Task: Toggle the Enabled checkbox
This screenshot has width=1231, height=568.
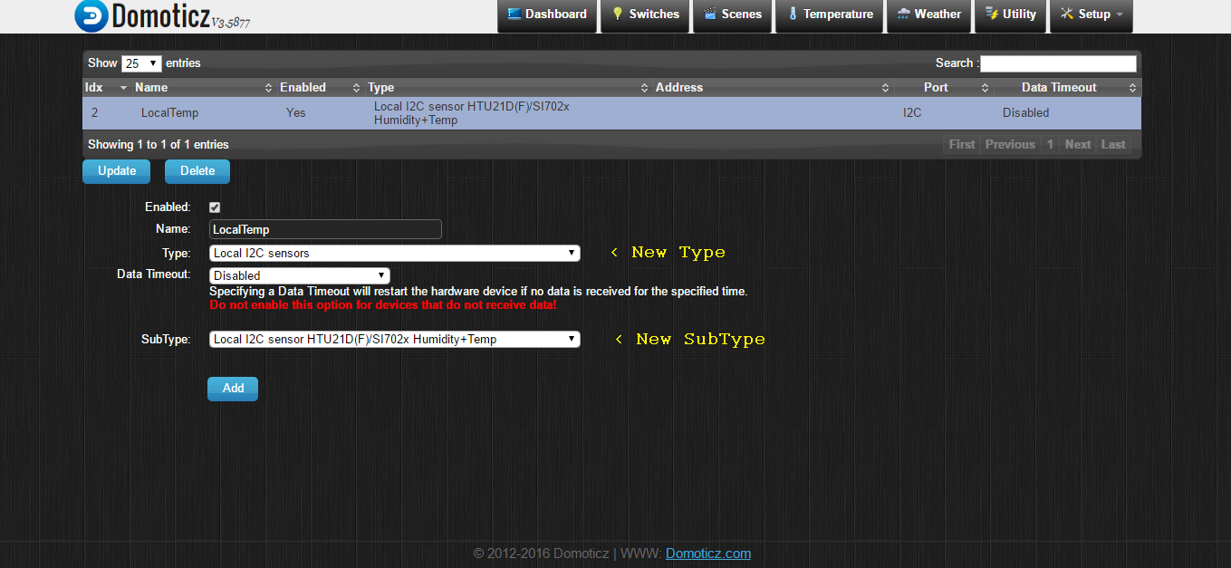Action: (215, 207)
